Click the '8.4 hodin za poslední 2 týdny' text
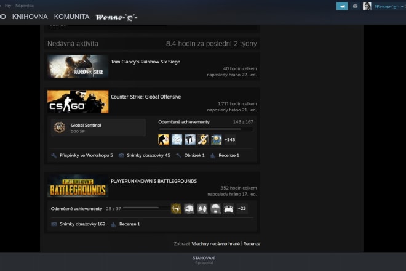The height and width of the screenshot is (271, 406). pos(211,44)
